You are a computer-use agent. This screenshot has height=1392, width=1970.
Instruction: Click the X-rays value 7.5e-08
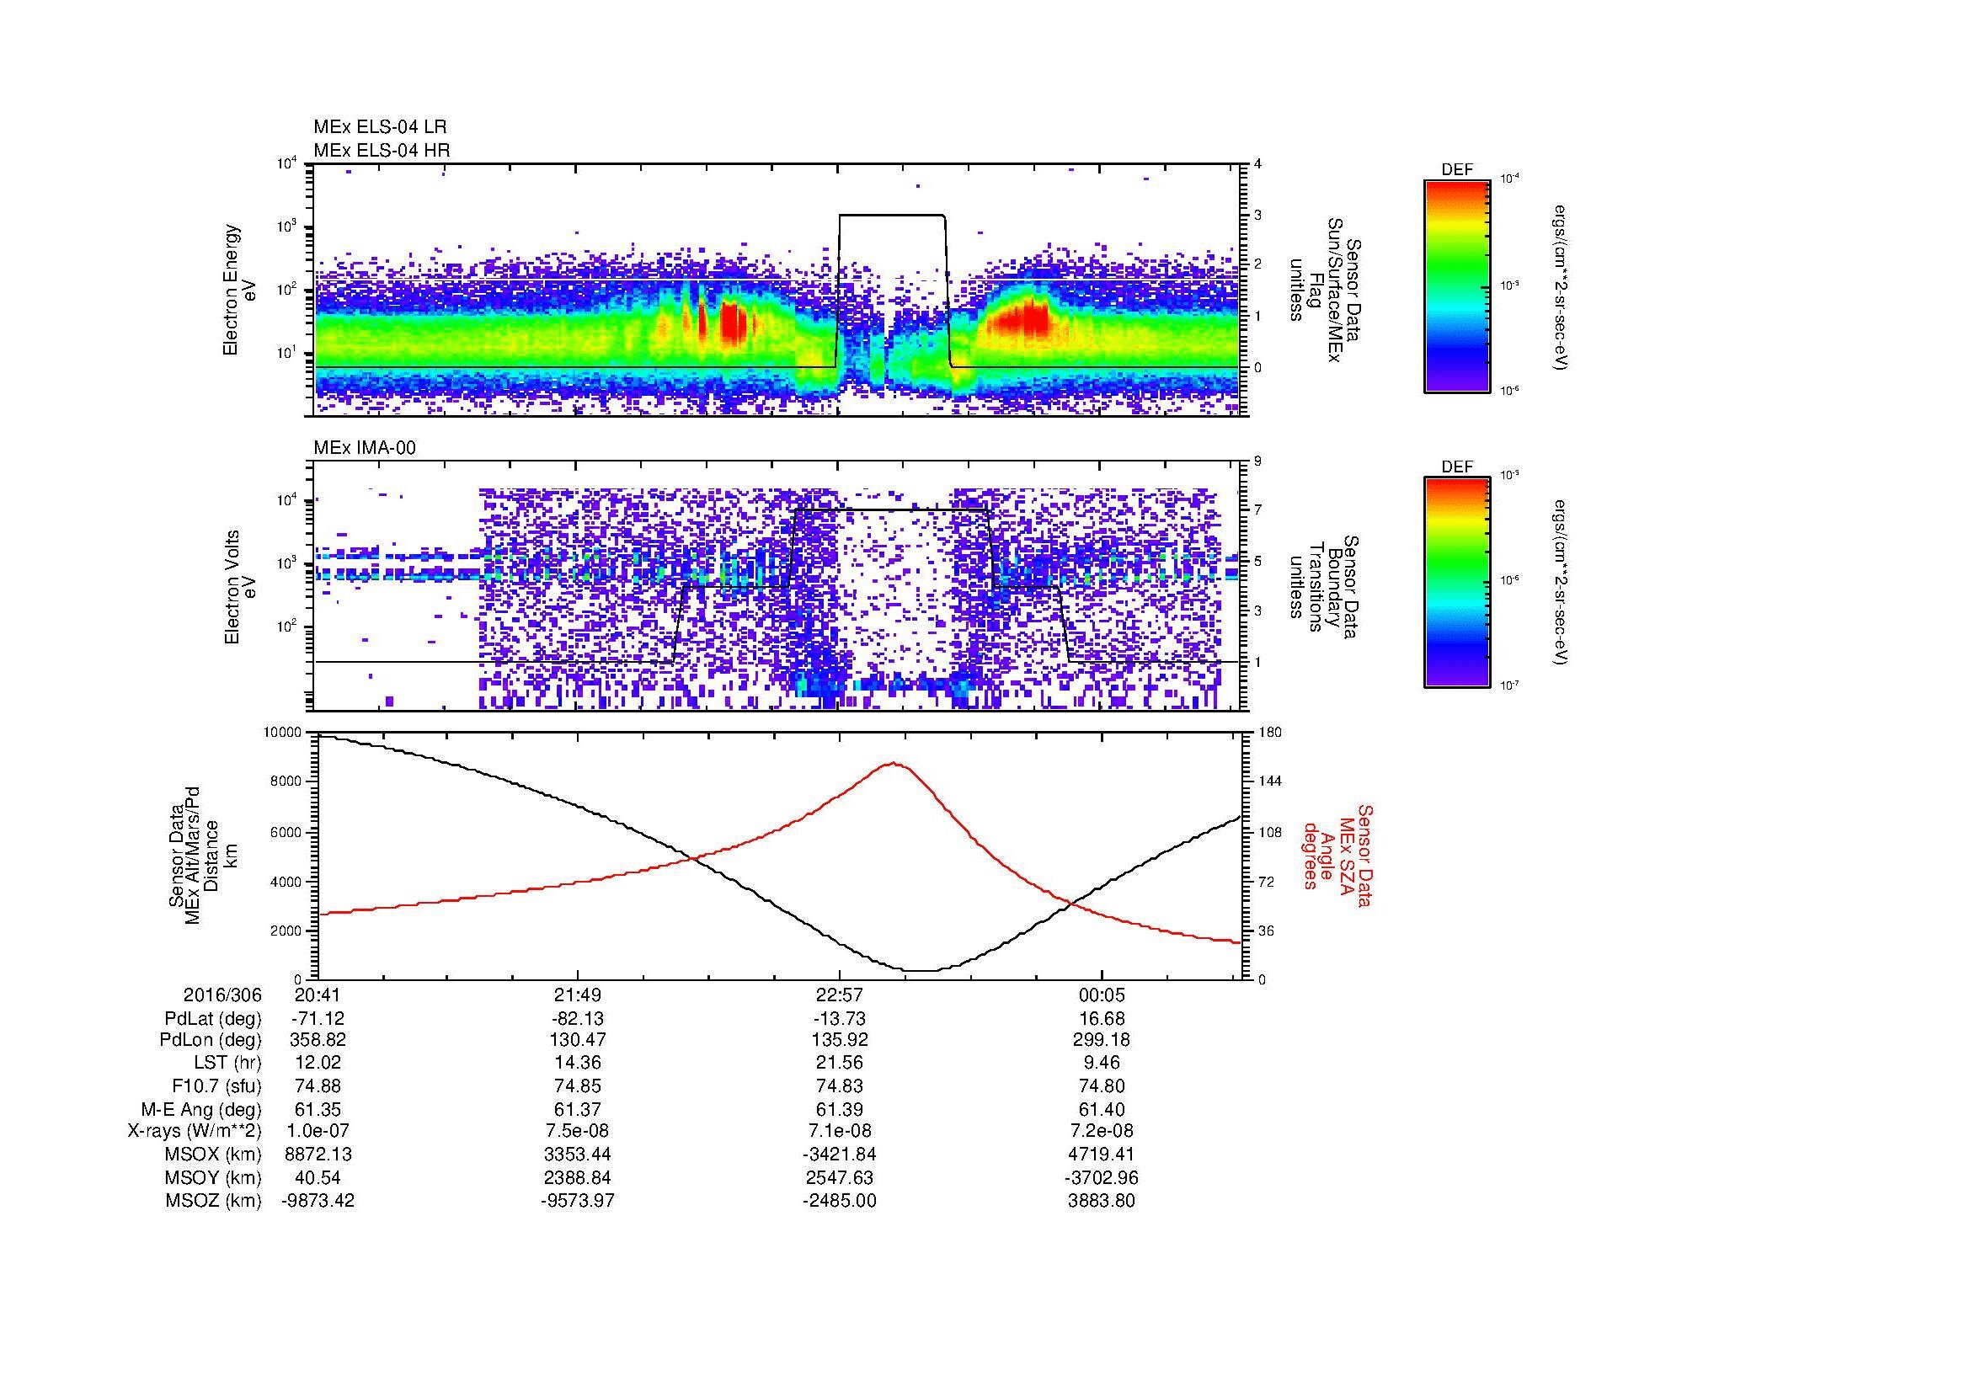(579, 1131)
